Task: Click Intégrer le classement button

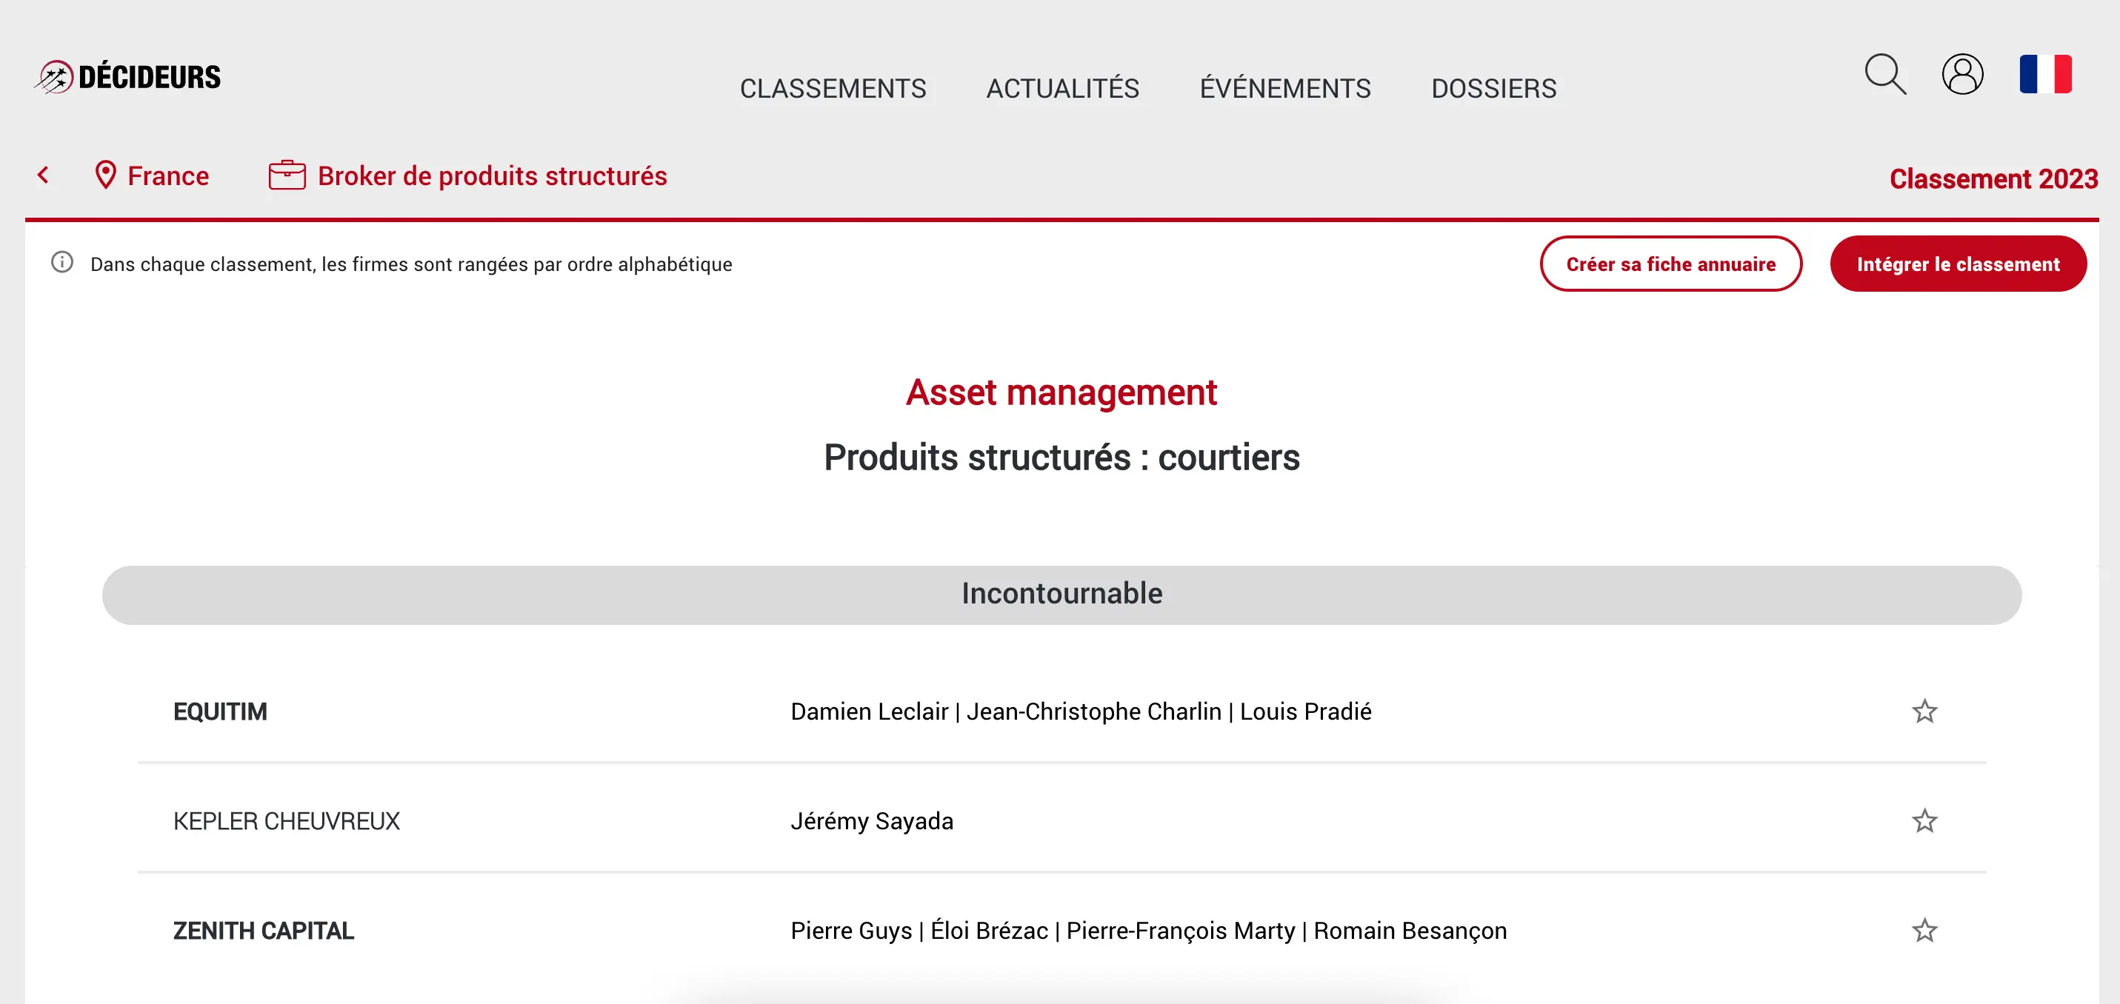Action: (x=1958, y=264)
